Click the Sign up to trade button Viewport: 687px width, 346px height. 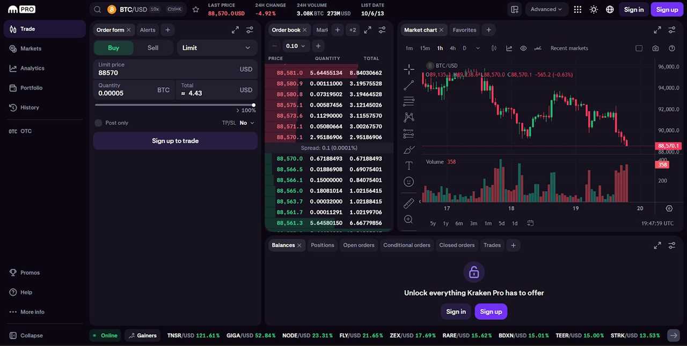coord(175,140)
